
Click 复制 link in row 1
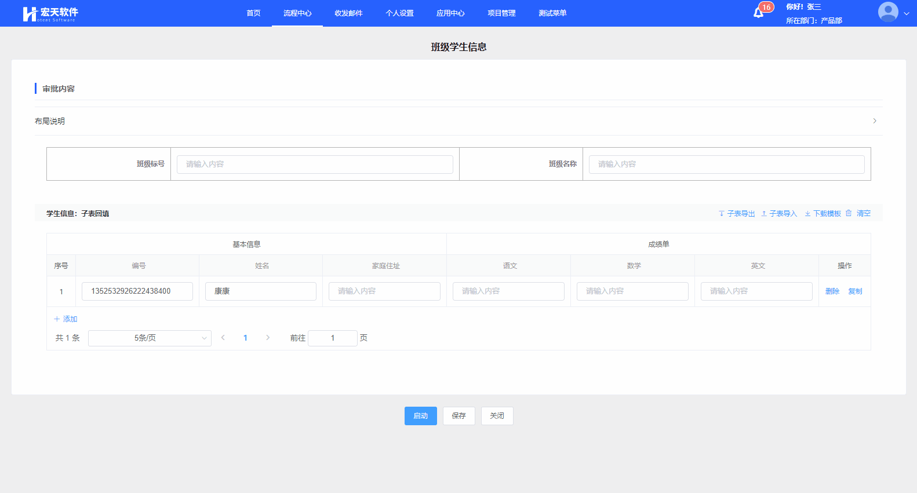tap(855, 291)
